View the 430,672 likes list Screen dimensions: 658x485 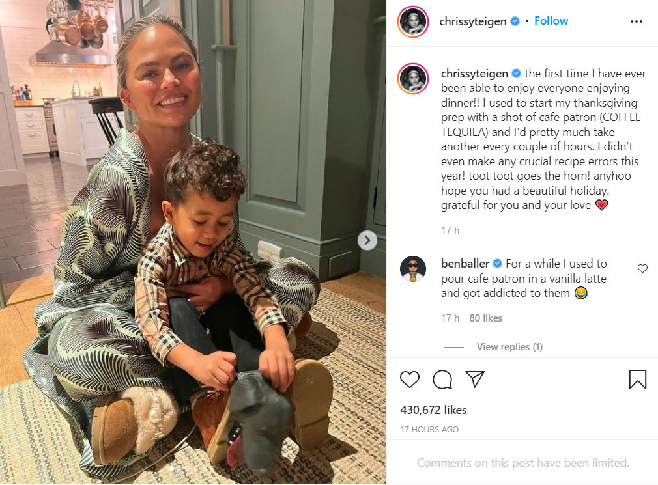pyautogui.click(x=433, y=410)
